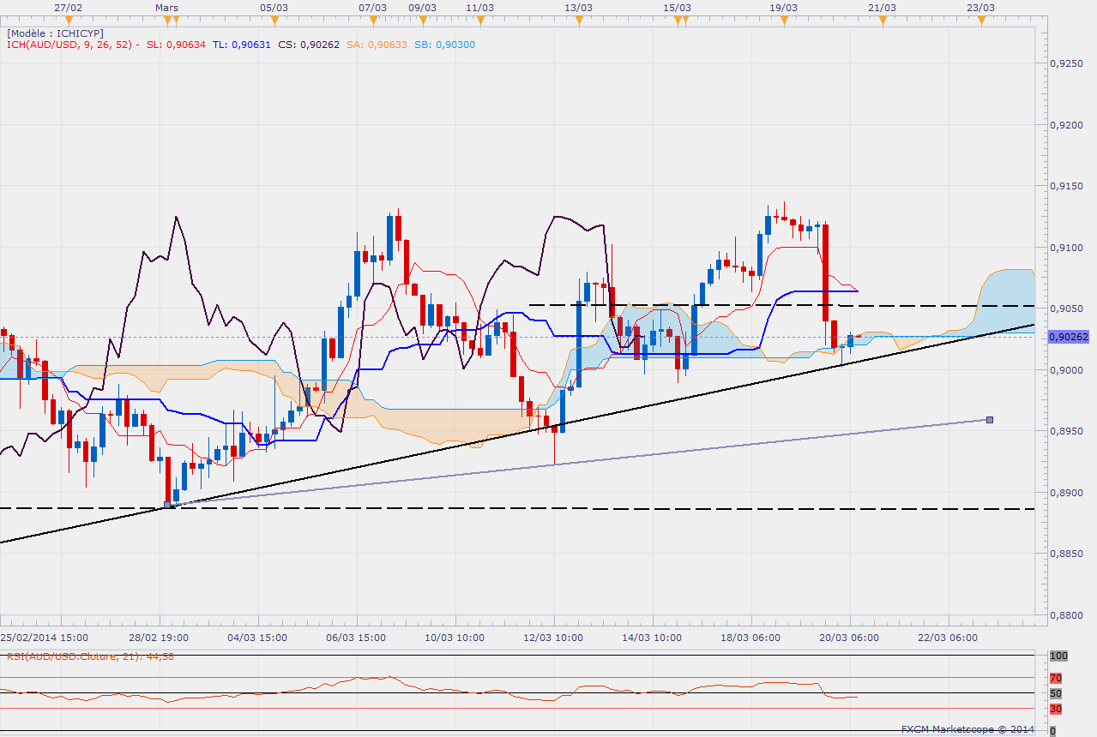1097x737 pixels.
Task: Select the 'RSI(AUD/USD.Cloture, 21): 44,58' label
Action: pos(91,656)
